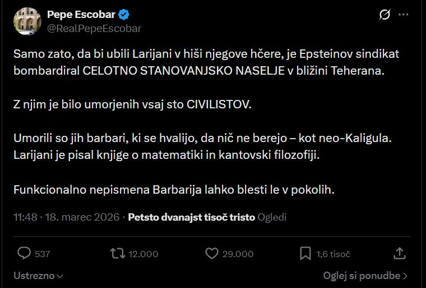Bookmark this post

(x=305, y=253)
